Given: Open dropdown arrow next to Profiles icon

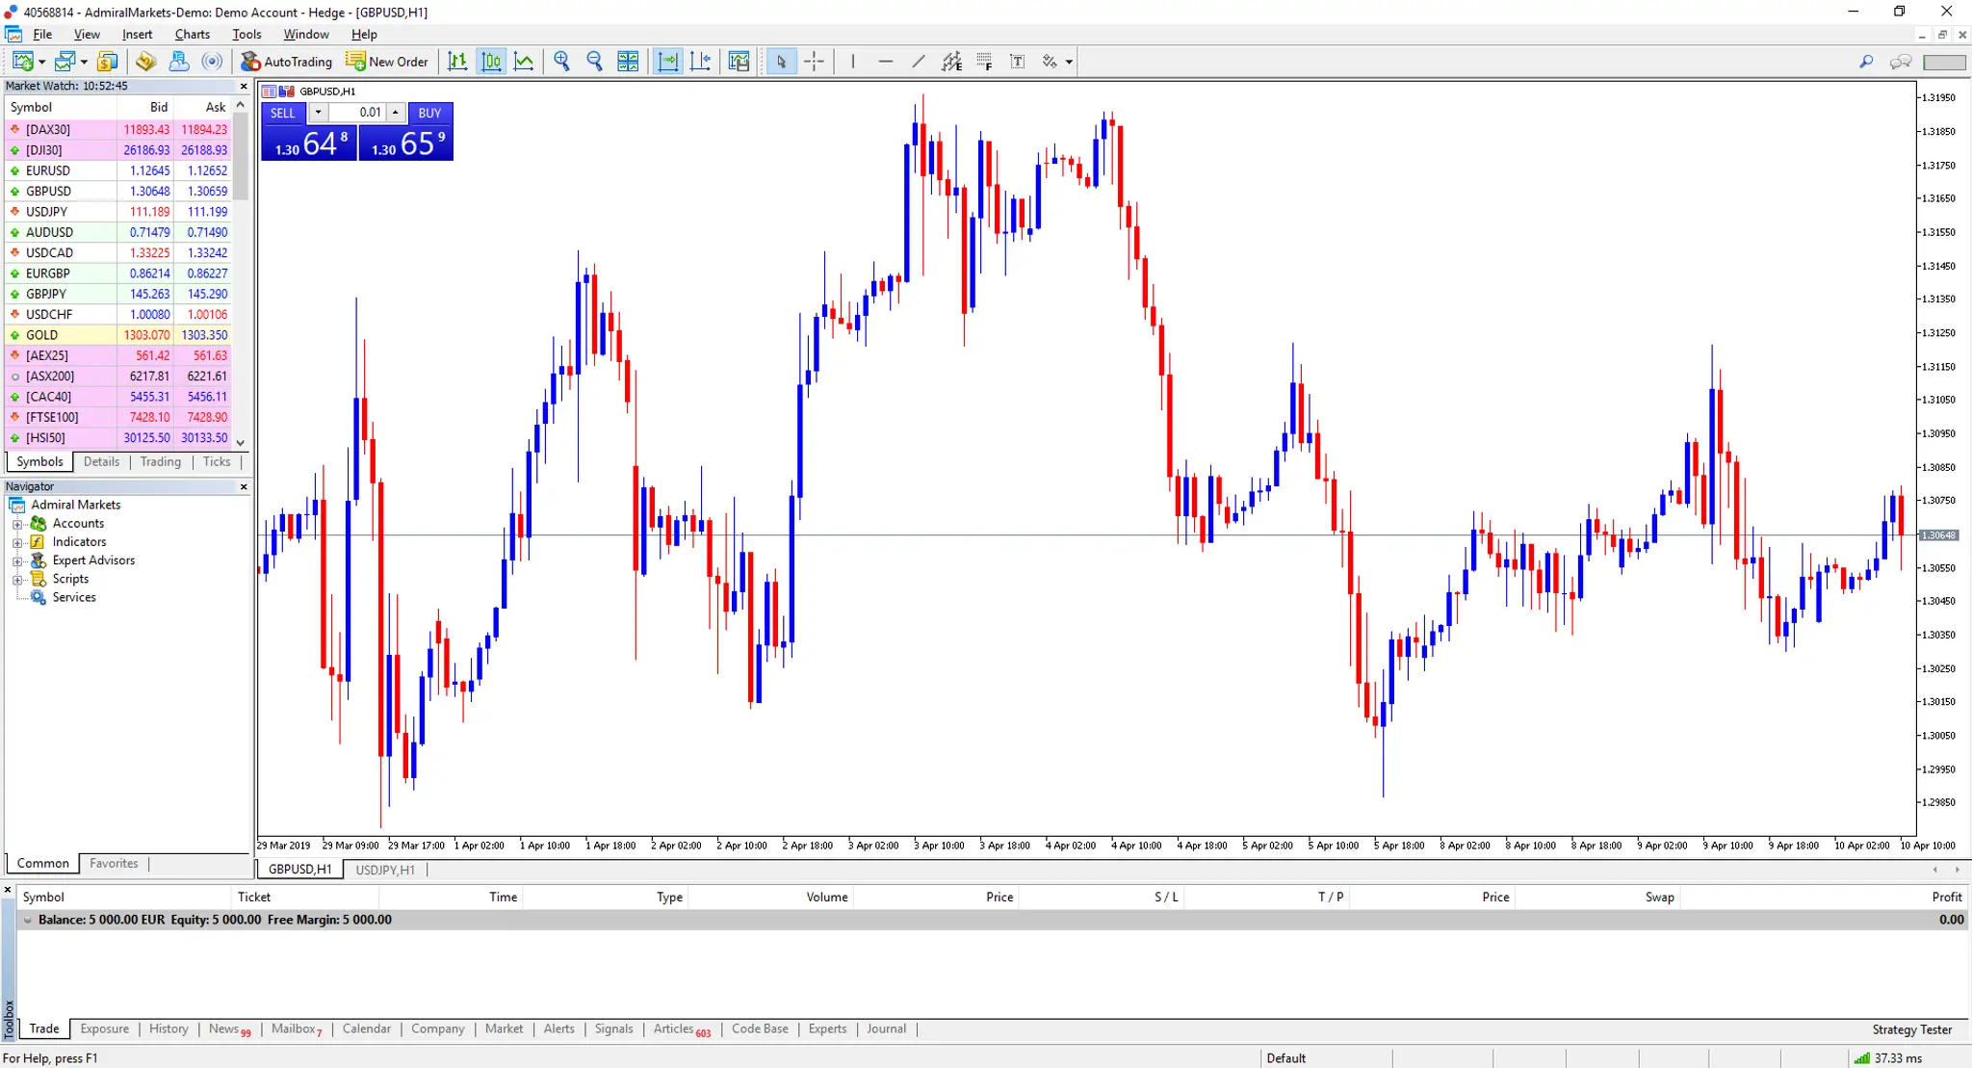Looking at the screenshot, I should tap(84, 62).
